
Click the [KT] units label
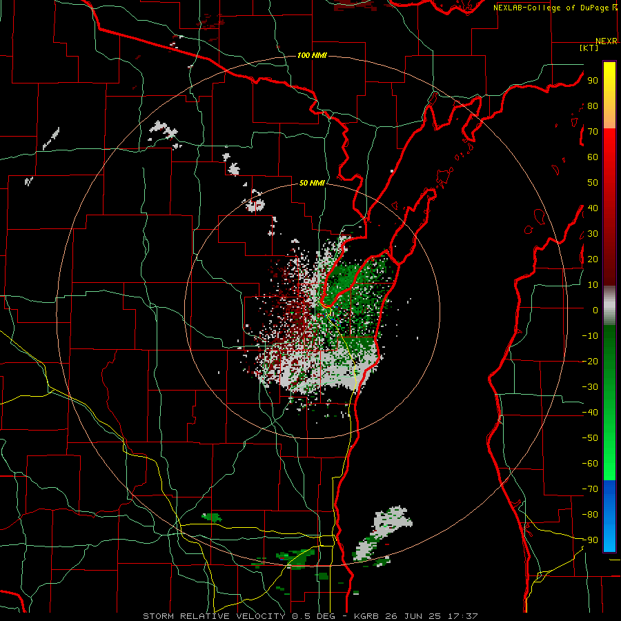pyautogui.click(x=589, y=48)
